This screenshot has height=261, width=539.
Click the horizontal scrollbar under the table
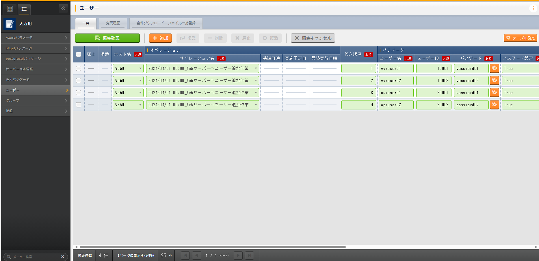[x=213, y=247]
